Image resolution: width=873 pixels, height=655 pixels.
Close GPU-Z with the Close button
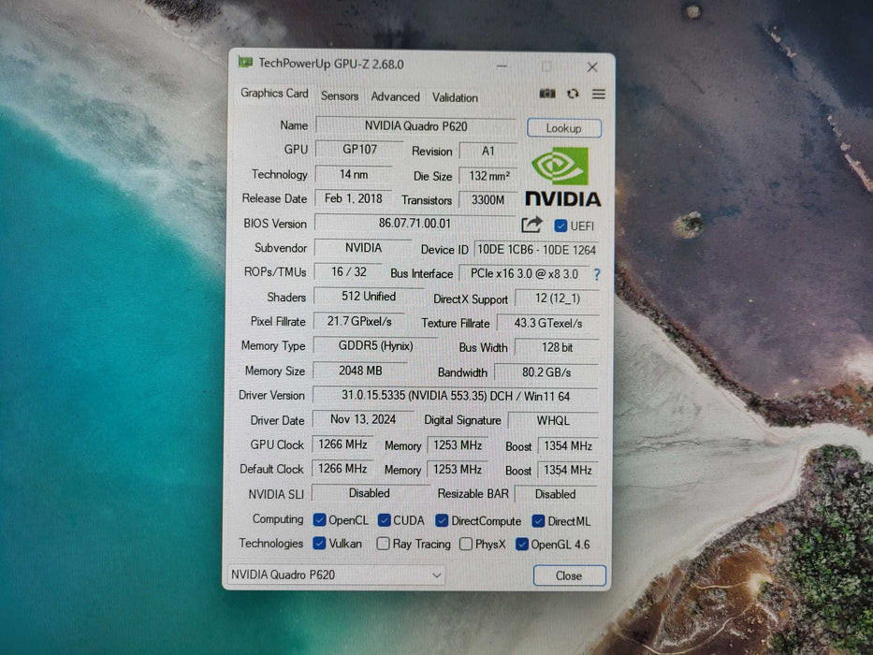click(x=568, y=575)
